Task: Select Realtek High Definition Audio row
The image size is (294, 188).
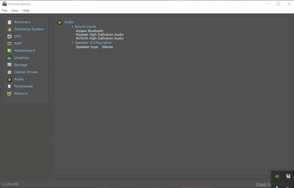Action: tap(100, 34)
